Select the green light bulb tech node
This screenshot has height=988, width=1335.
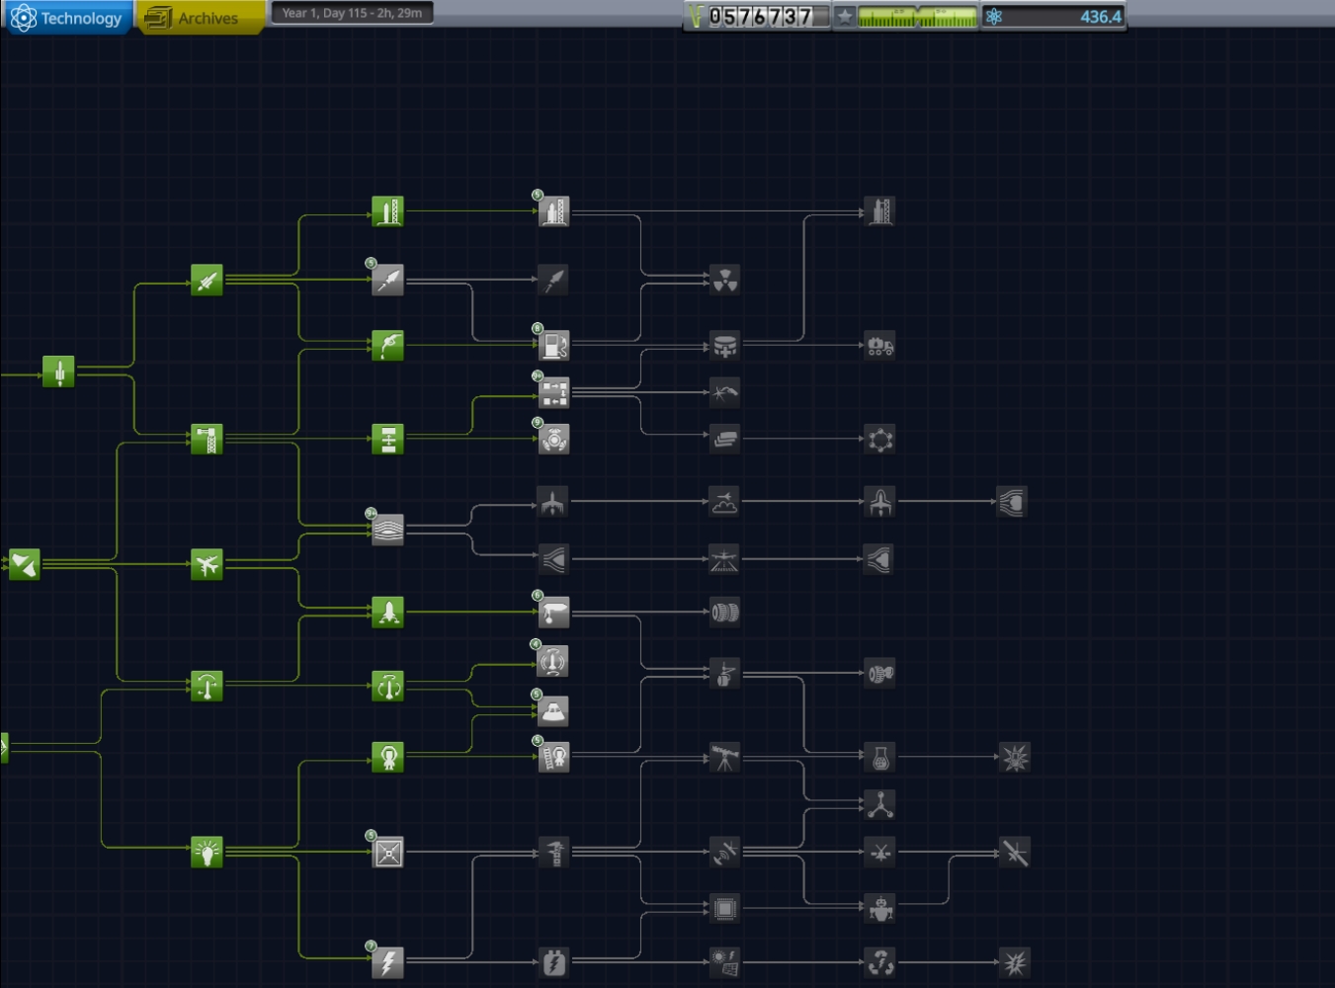coord(207,852)
